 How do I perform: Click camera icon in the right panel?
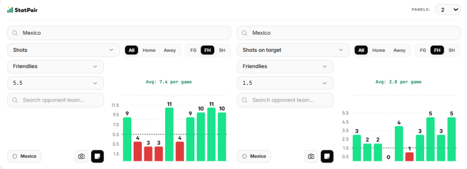coord(311,156)
